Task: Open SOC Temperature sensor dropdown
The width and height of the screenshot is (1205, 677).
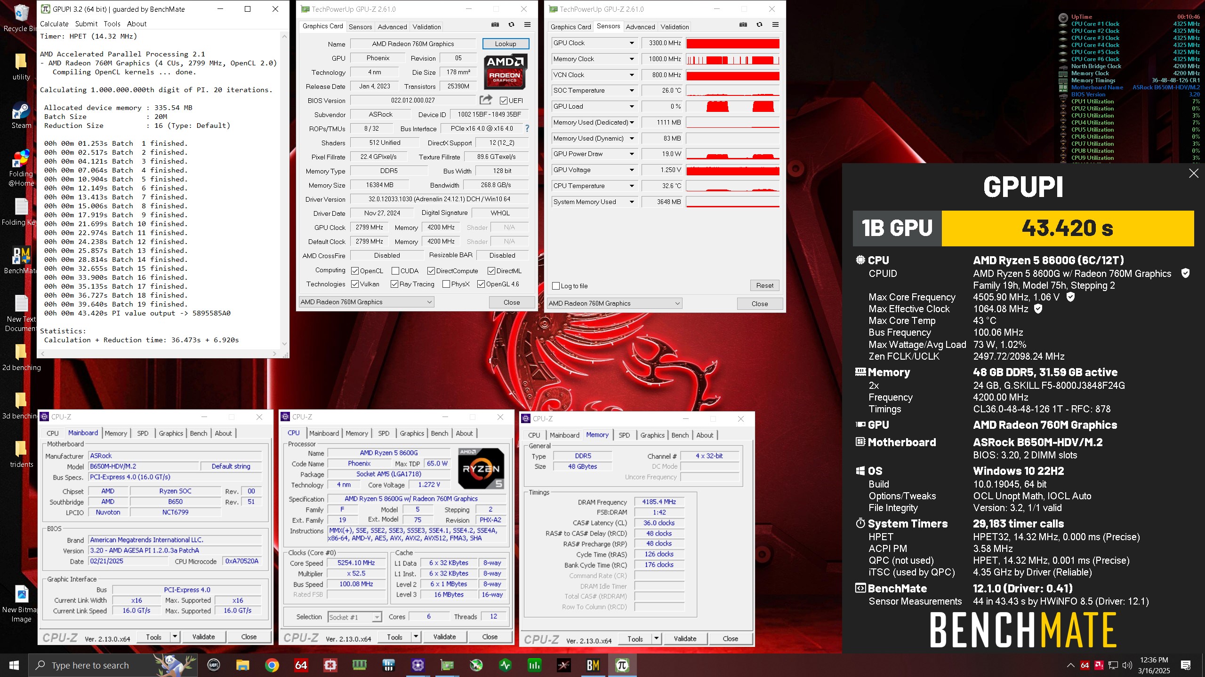Action: tap(632, 90)
